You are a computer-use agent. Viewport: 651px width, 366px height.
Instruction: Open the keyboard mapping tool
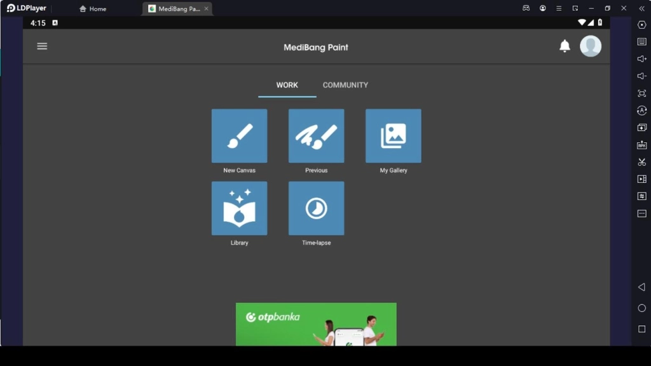642,42
